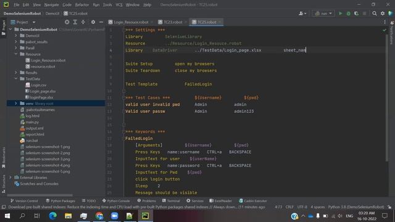Toggle Bookmarks side panel
Image resolution: width=395 pixels, height=222 pixels.
[3, 157]
